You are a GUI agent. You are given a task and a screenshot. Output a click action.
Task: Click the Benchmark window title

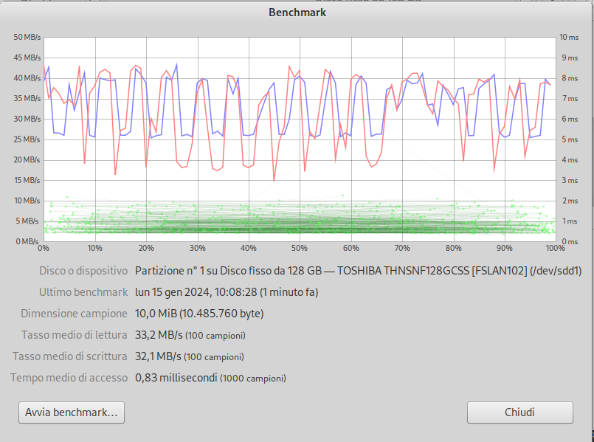tap(297, 13)
